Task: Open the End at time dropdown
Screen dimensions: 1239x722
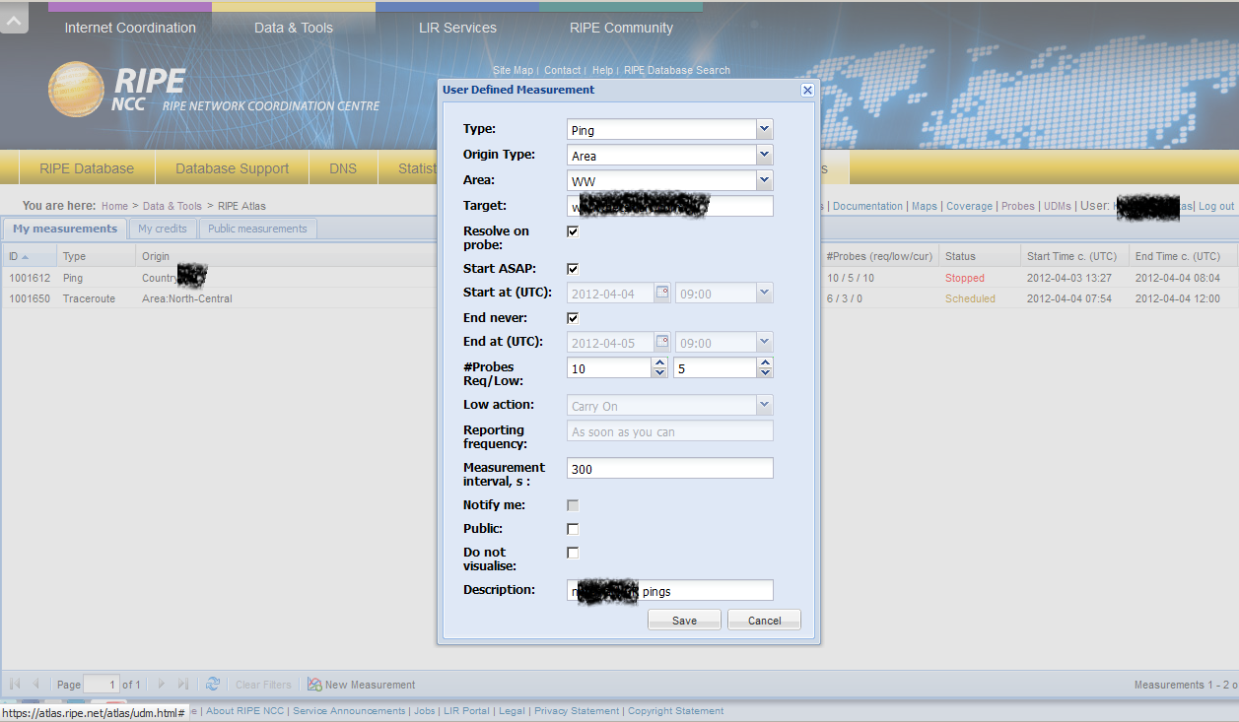Action: pos(765,343)
